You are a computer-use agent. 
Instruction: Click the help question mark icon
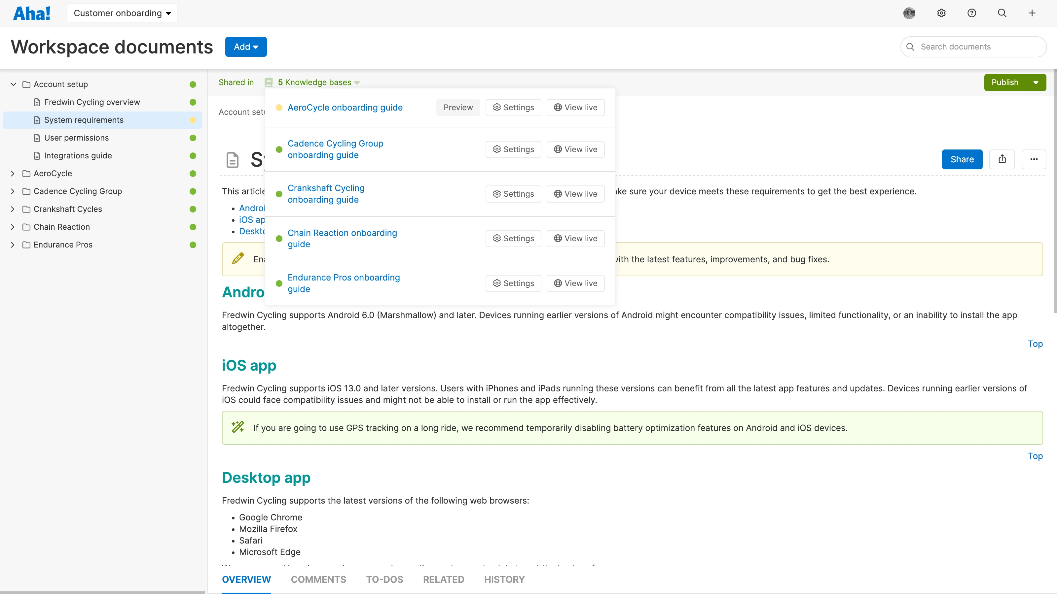[x=971, y=13]
